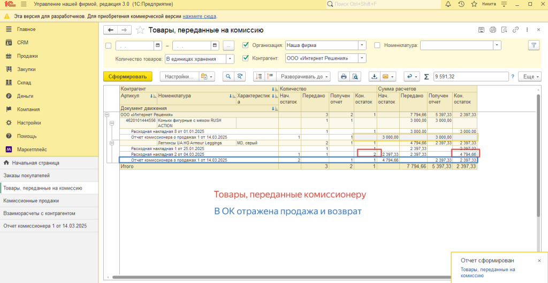Open the Еще menu

tap(529, 77)
